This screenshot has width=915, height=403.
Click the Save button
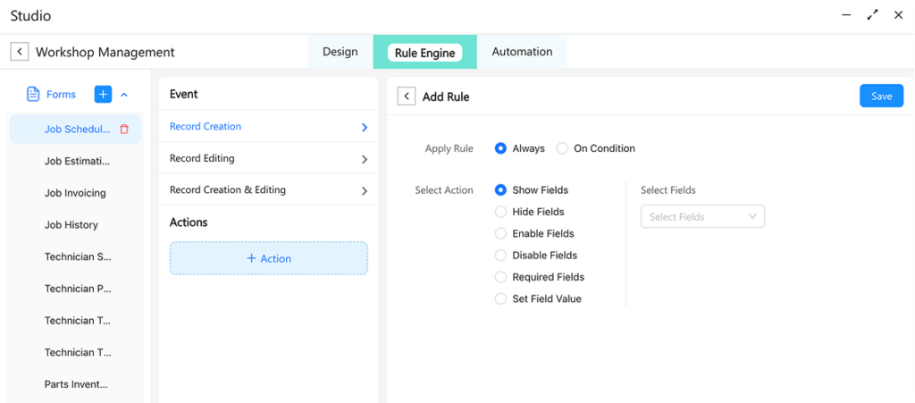coord(881,97)
